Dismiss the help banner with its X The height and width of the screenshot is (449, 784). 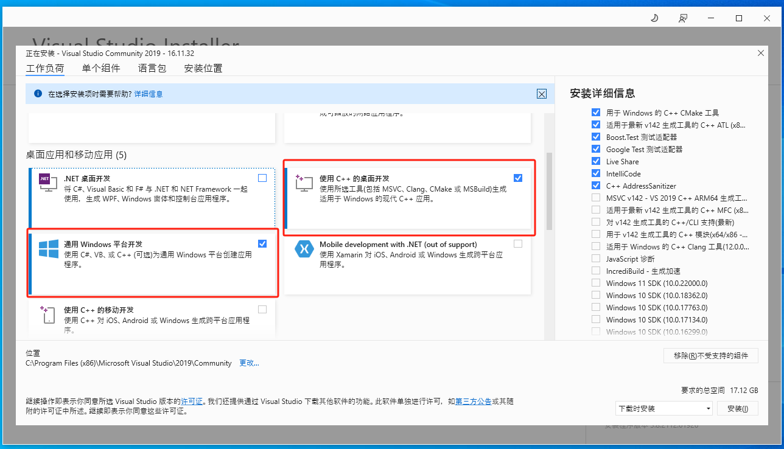coord(541,94)
